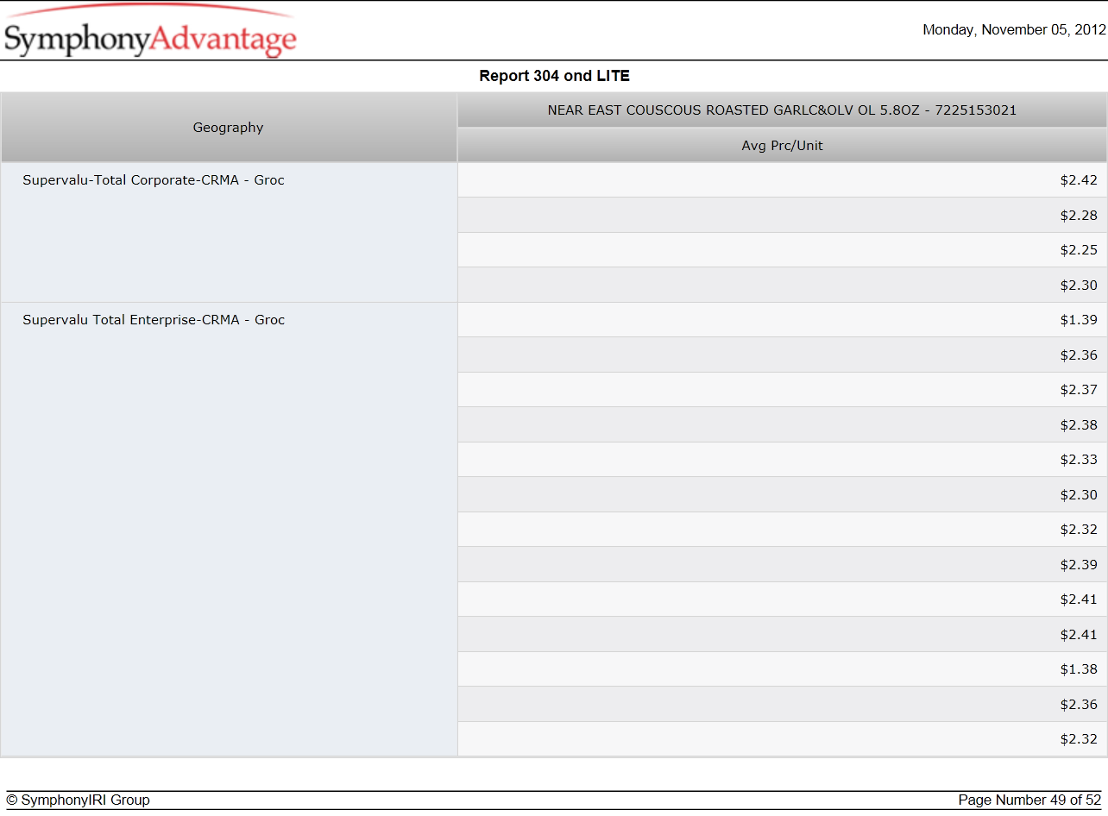The image size is (1108, 816).
Task: Select the $1.39 price cell
Action: click(782, 320)
